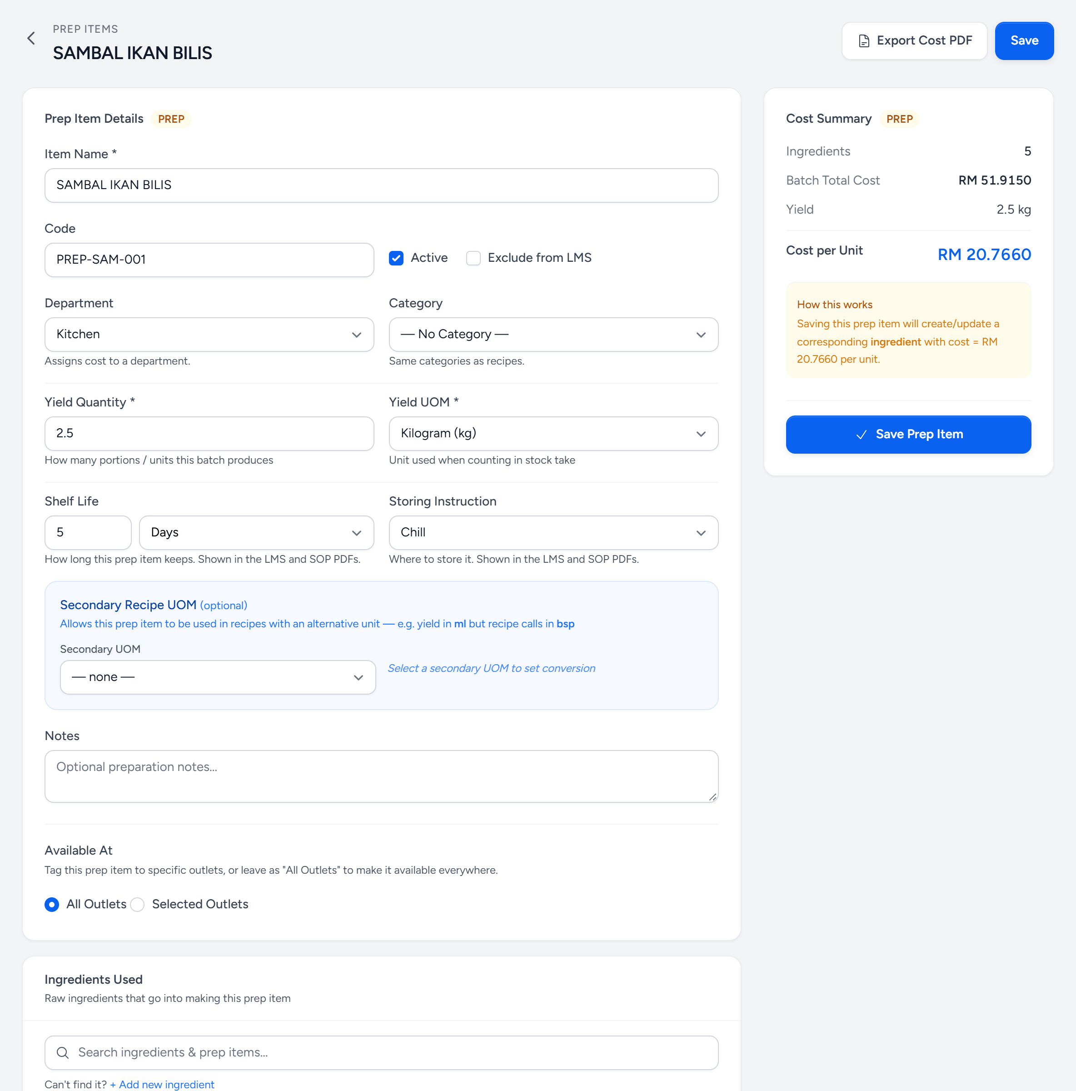The image size is (1076, 1091).
Task: Click the document icon on Export Cost PDF
Action: tap(864, 40)
